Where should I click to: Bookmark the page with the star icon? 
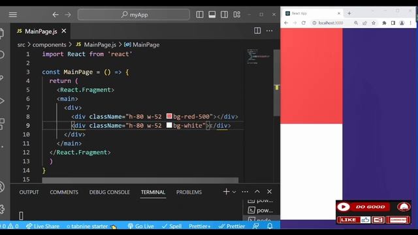374,23
